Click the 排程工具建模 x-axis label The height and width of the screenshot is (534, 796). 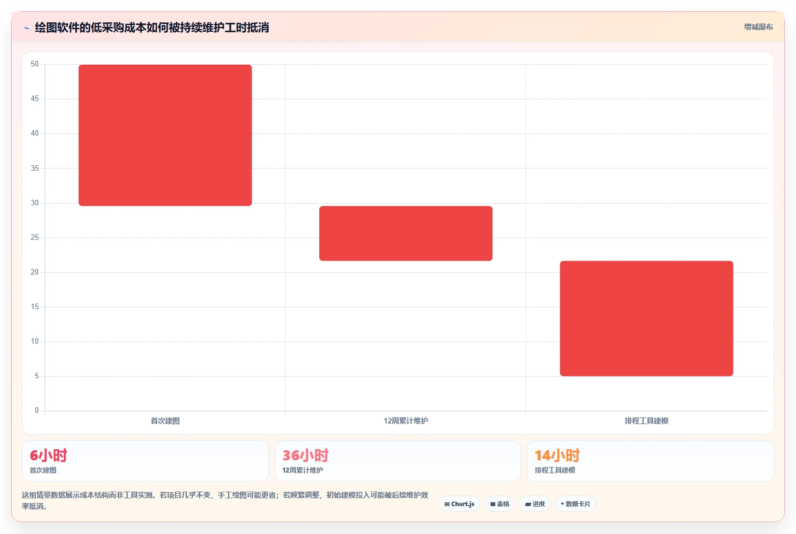click(646, 421)
